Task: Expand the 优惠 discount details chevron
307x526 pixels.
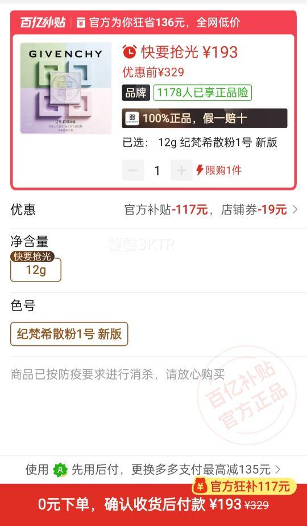Action: click(295, 210)
